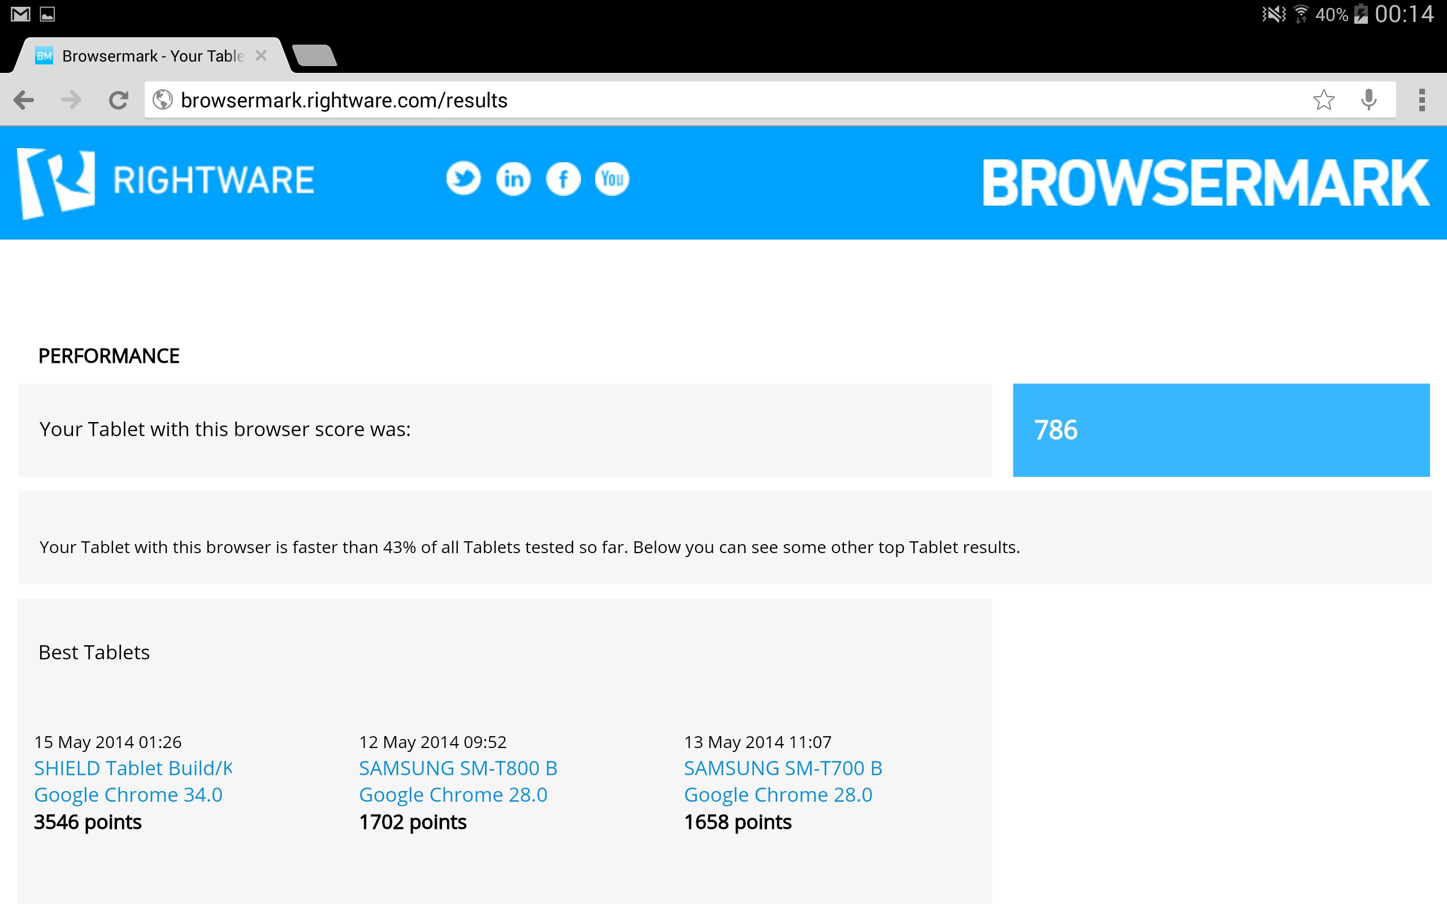Click the 13 May 2014 11:07 date

757,742
